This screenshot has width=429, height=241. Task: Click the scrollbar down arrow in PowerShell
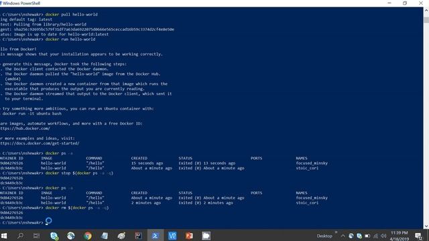tap(426, 226)
